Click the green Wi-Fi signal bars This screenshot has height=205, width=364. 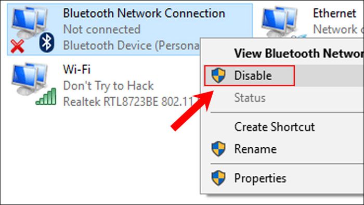pos(46,96)
